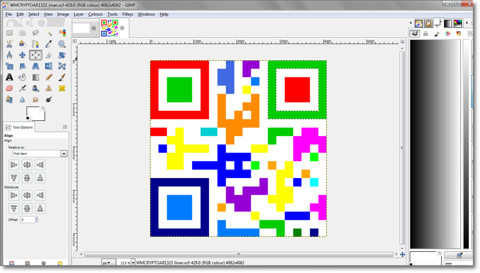
Task: Select the Colour Picker eyedropper tool
Action: [49, 44]
